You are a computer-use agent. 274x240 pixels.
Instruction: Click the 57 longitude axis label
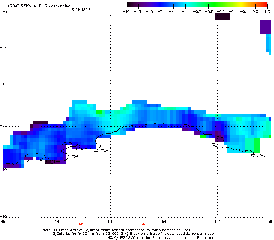(217, 222)
